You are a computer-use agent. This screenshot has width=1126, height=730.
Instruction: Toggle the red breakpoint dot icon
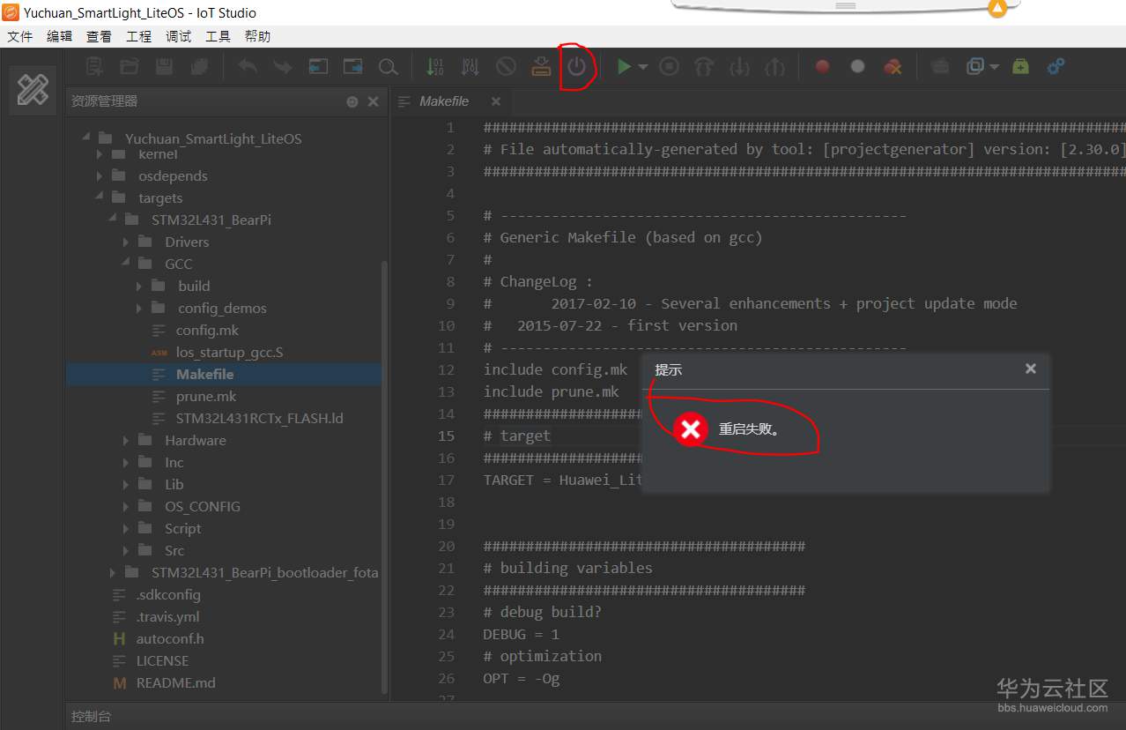point(823,66)
